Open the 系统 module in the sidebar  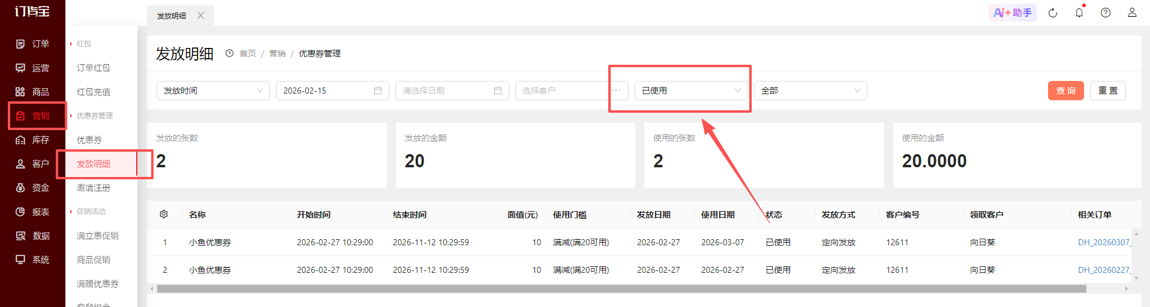[x=32, y=260]
